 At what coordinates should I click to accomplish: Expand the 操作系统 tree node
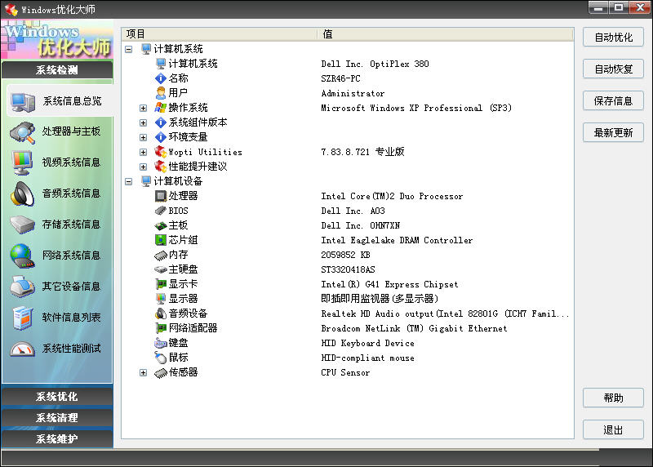[x=144, y=108]
